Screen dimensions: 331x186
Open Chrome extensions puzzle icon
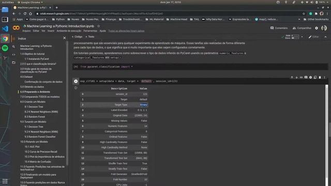pyautogui.click(x=316, y=14)
